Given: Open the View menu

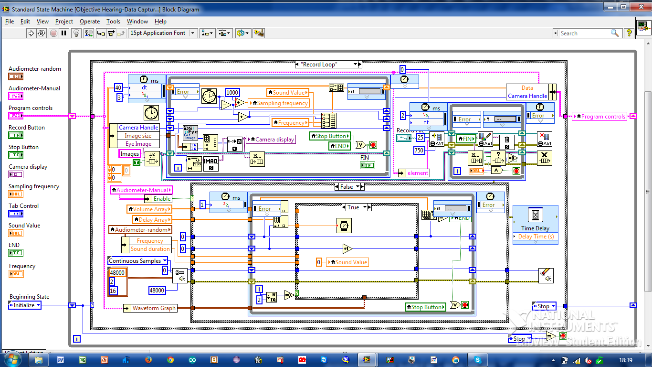Looking at the screenshot, I should (x=42, y=22).
